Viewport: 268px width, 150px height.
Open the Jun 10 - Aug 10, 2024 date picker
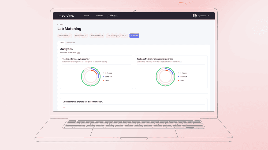pos(117,35)
